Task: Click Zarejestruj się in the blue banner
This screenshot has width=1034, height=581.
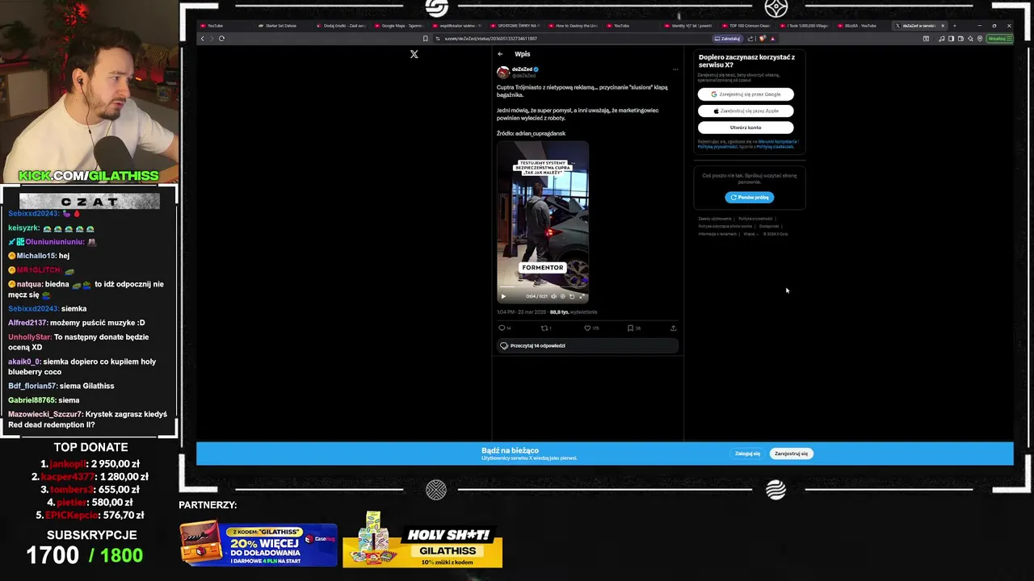Action: 791,454
